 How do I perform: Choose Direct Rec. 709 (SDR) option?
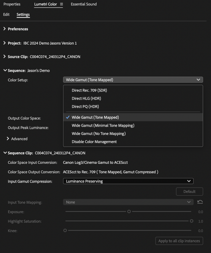click(x=89, y=90)
